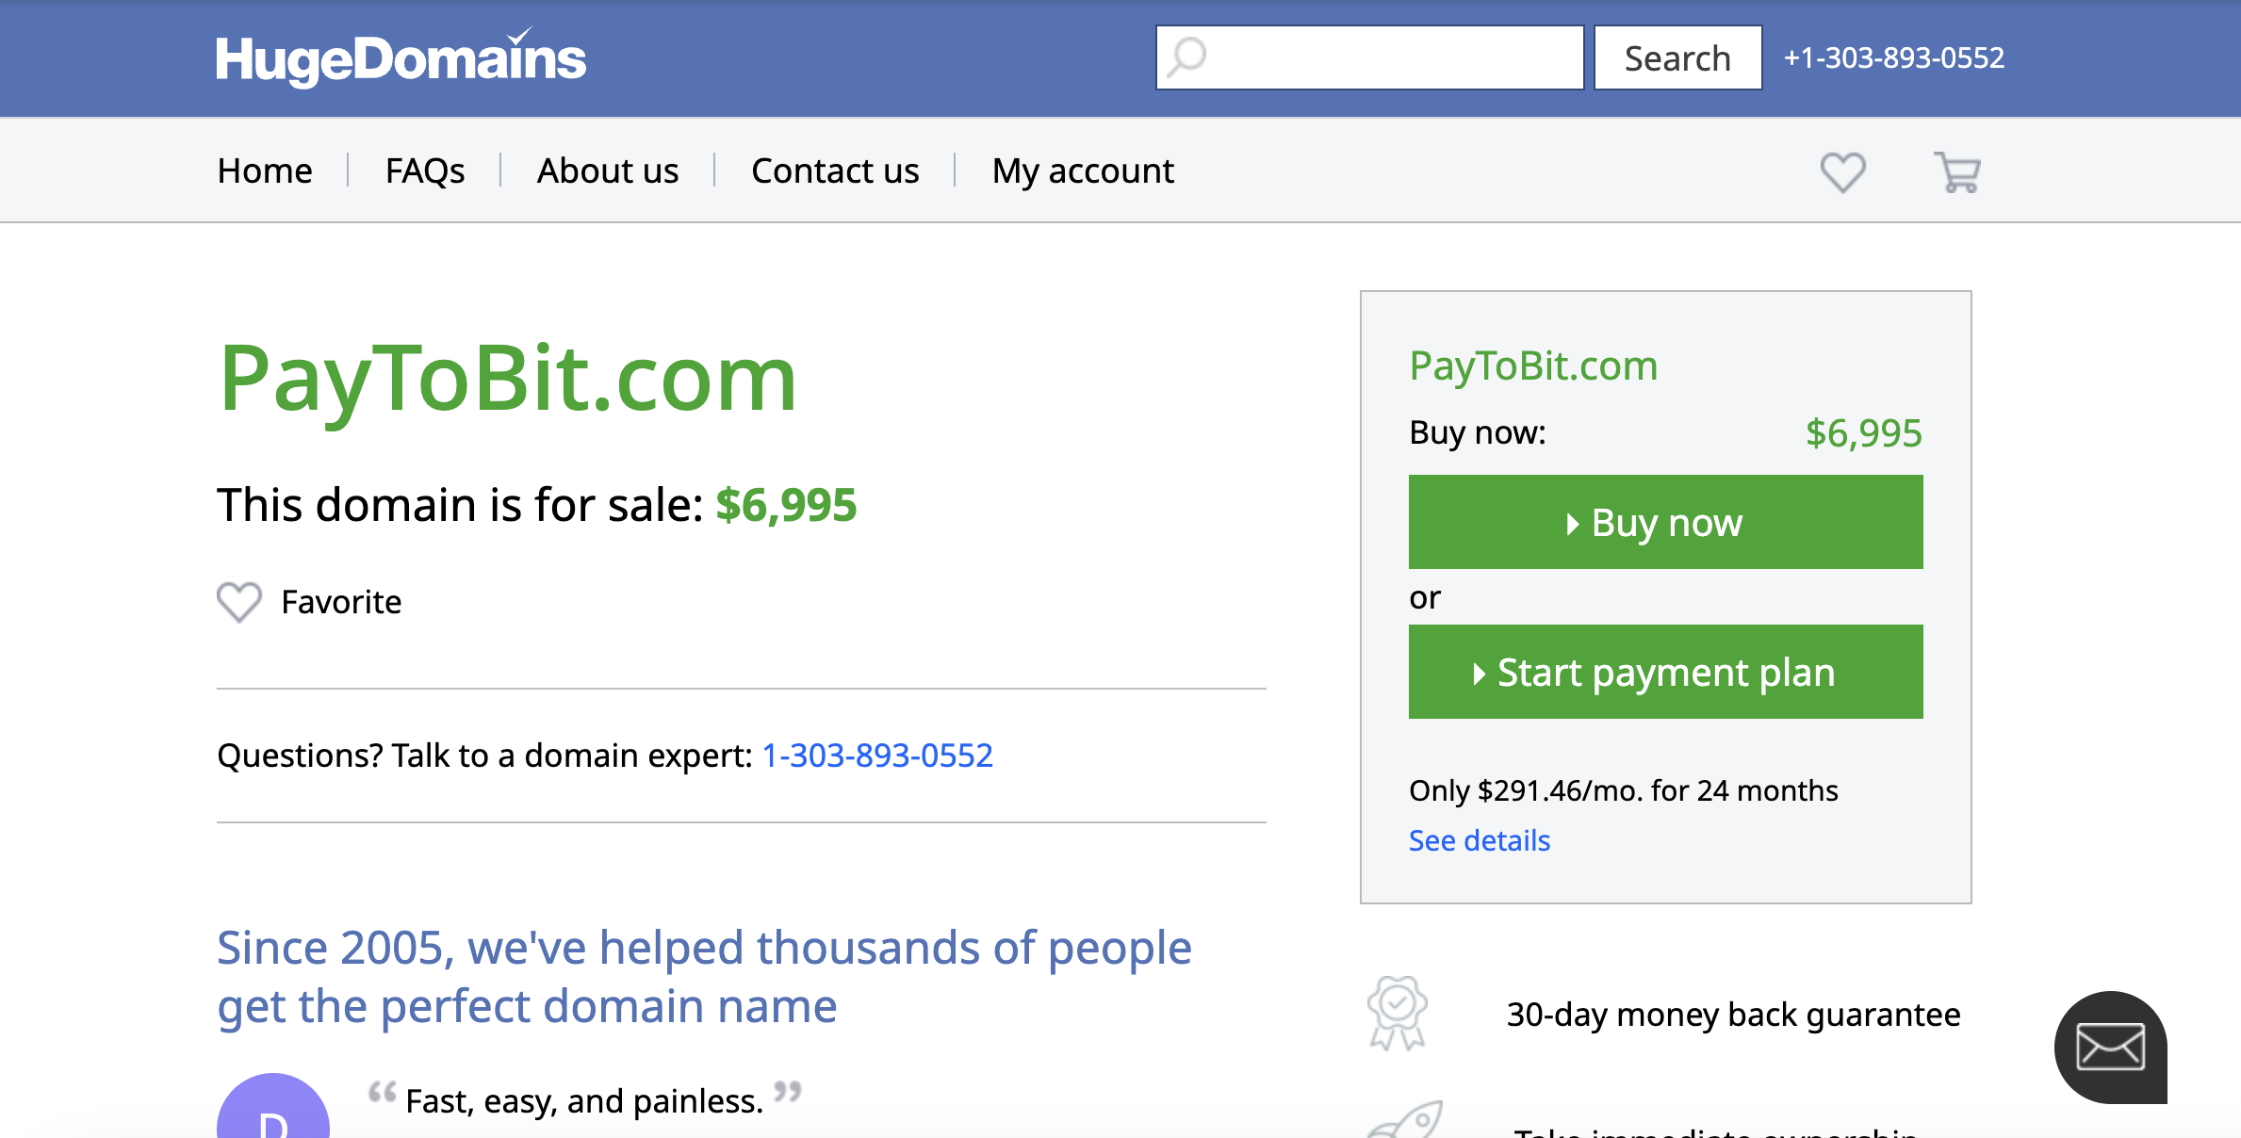
Task: Open the shopping cart icon
Action: 1957,172
